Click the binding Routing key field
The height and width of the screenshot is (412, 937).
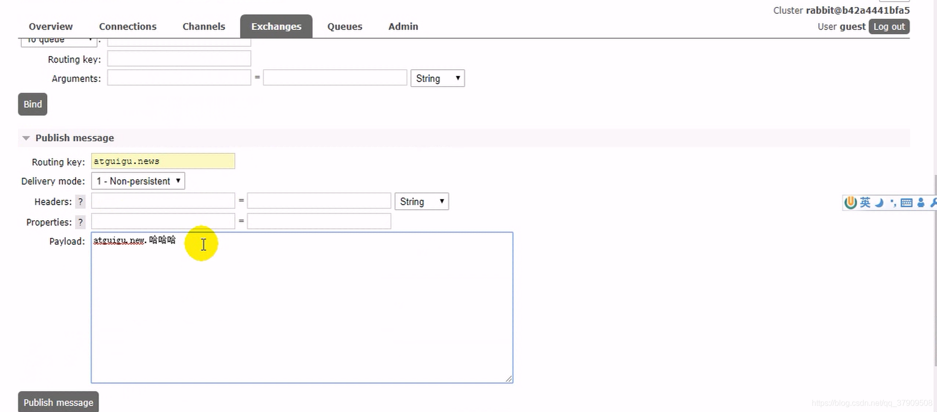point(179,59)
